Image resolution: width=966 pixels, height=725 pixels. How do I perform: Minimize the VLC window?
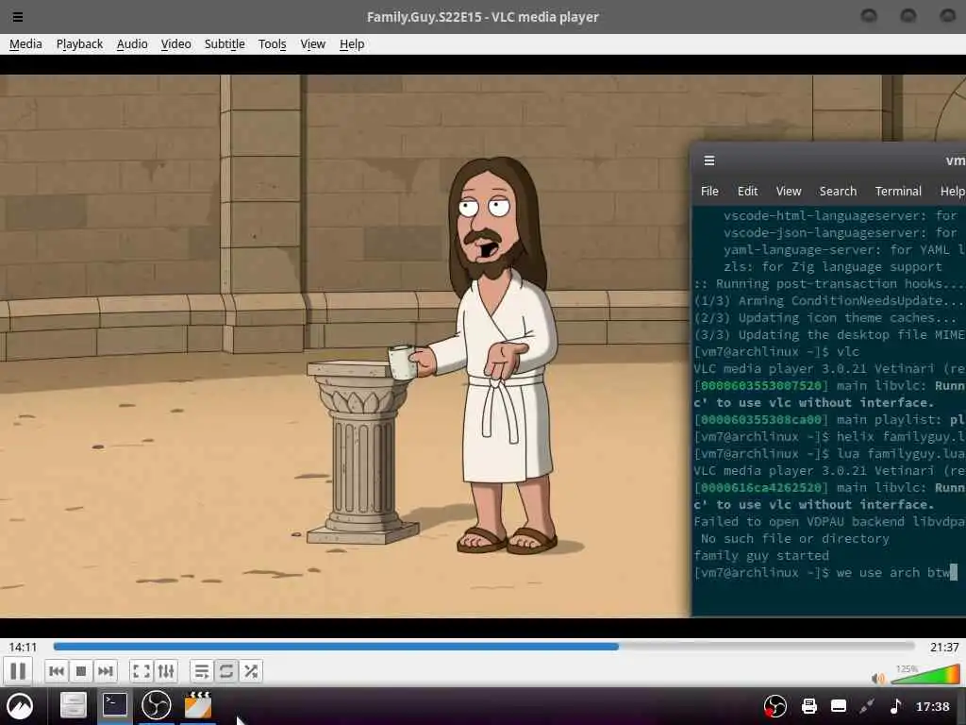pos(869,15)
